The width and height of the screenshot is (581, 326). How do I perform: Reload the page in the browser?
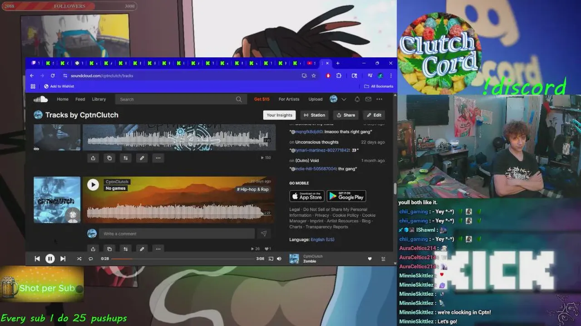coord(53,76)
